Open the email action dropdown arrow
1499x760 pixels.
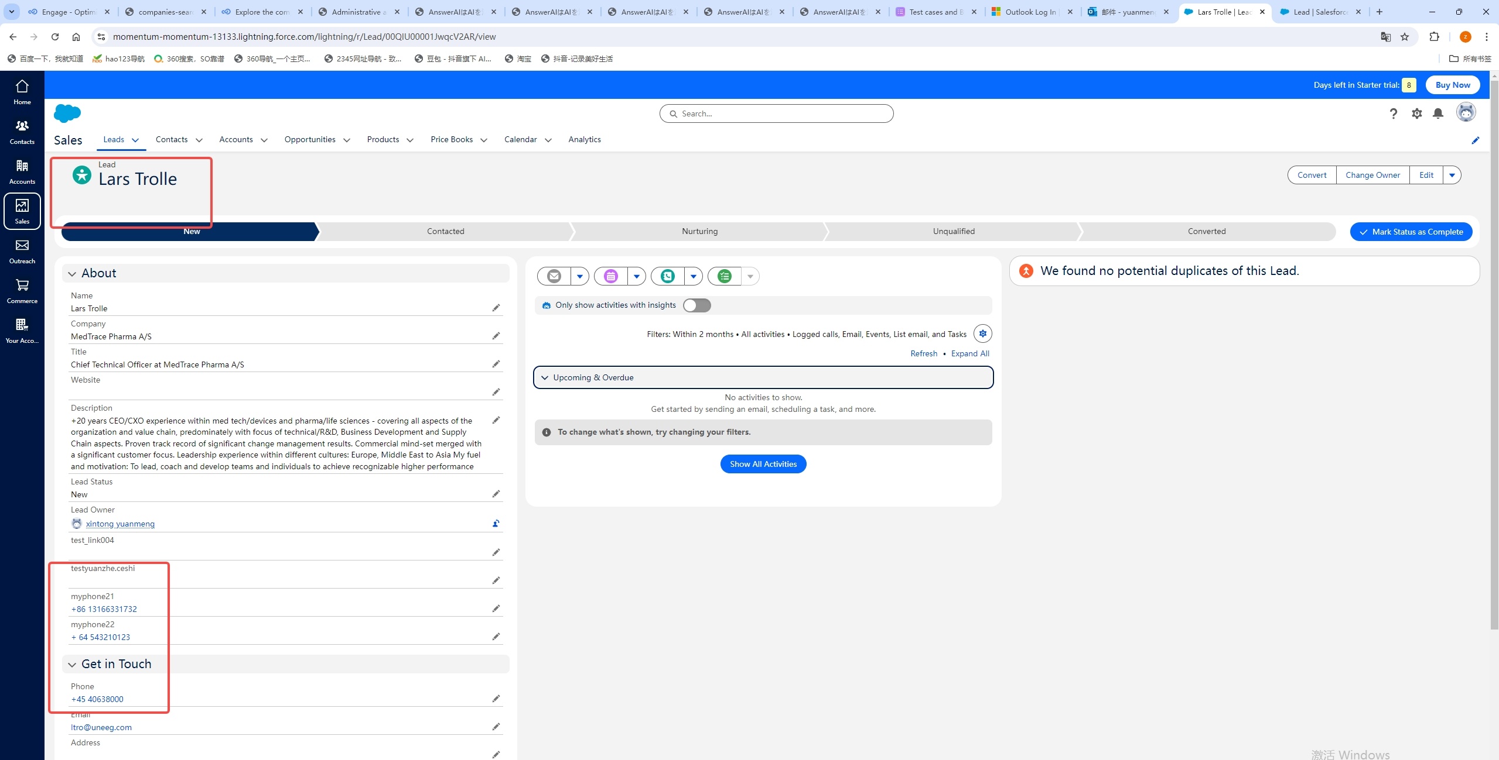(580, 276)
